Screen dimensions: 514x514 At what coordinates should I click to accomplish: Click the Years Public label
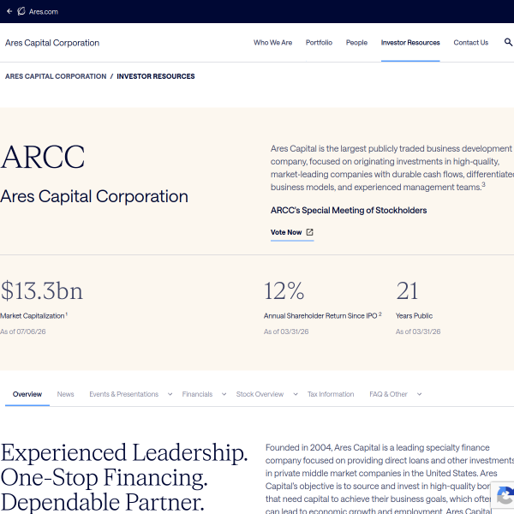pyautogui.click(x=414, y=315)
